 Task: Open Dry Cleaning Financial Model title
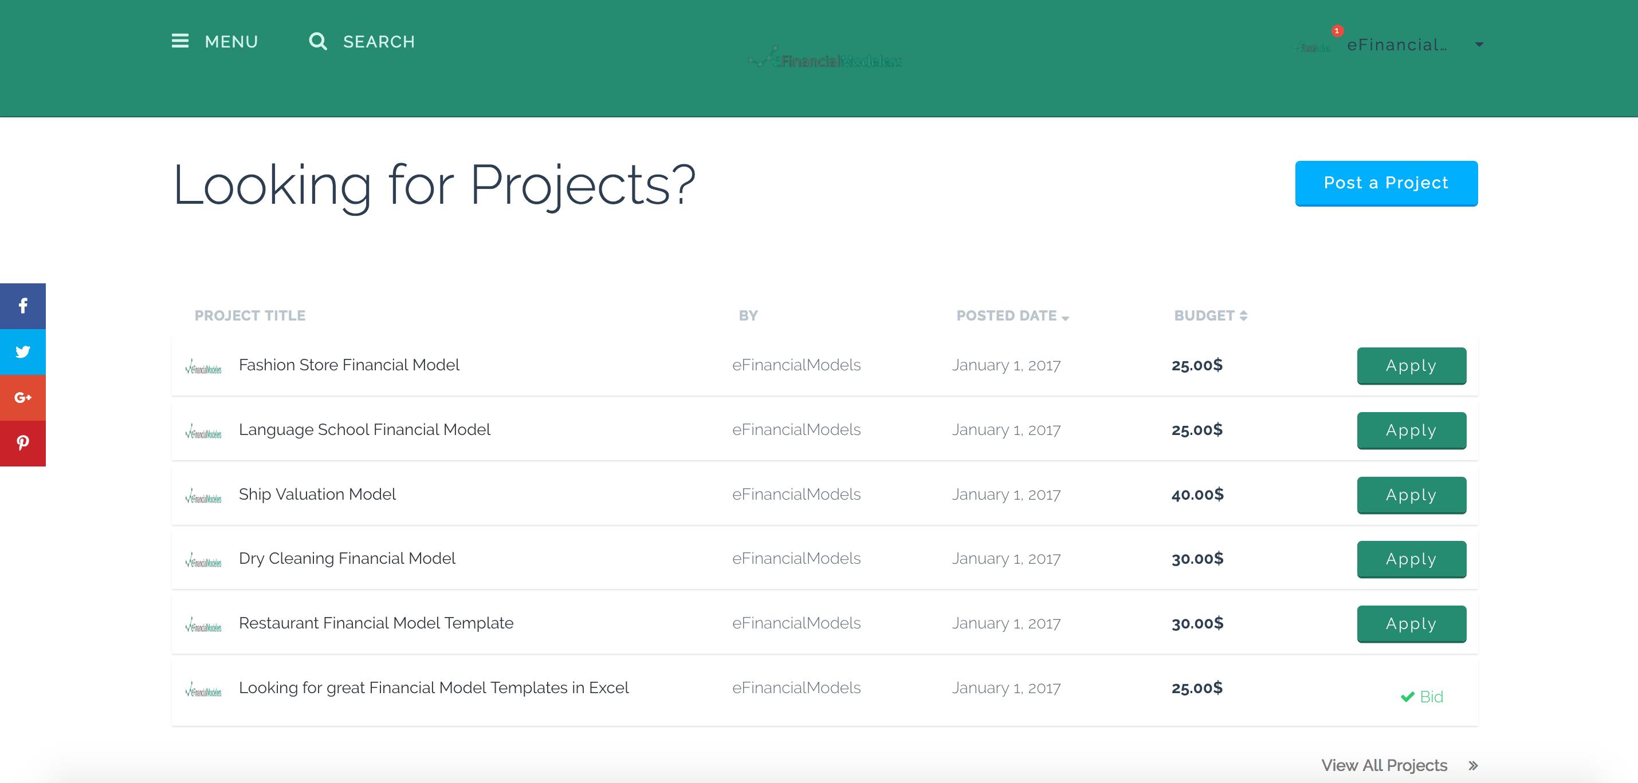[x=347, y=559]
